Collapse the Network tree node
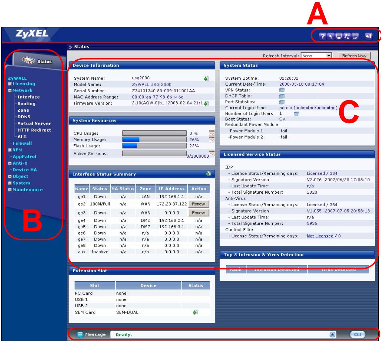The image size is (382, 341). pos(10,91)
